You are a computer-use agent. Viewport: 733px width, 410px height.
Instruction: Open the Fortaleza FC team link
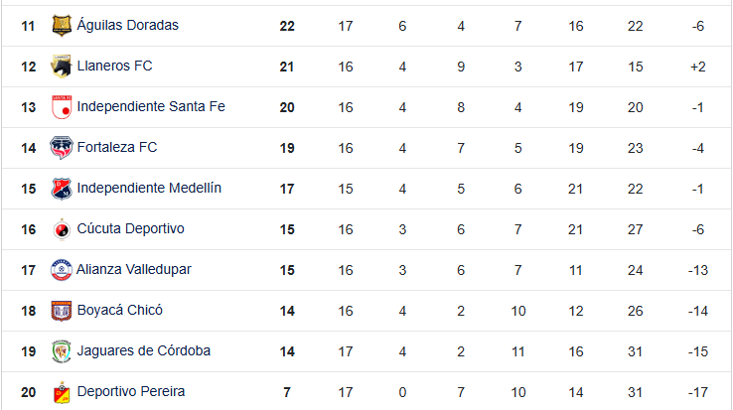pos(117,147)
